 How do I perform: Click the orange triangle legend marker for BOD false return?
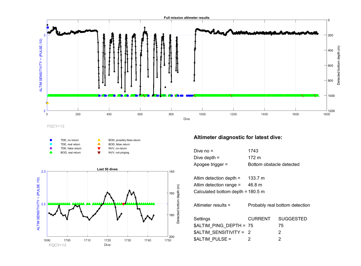tap(99, 144)
